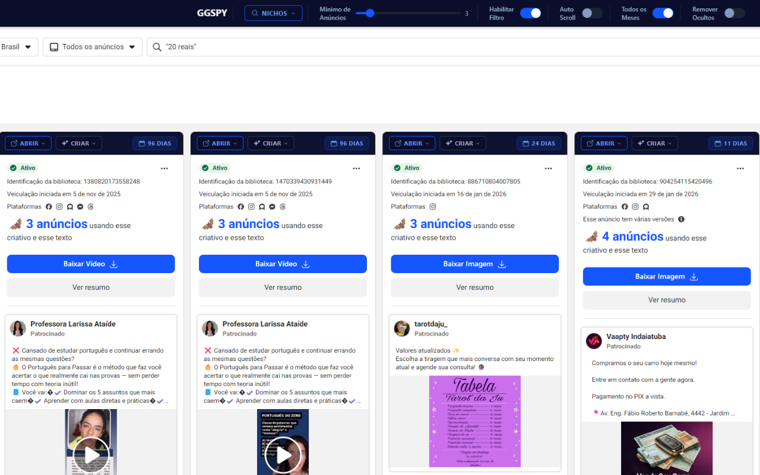Click the search field containing "20 reais"
This screenshot has width=760, height=475.
(454, 47)
